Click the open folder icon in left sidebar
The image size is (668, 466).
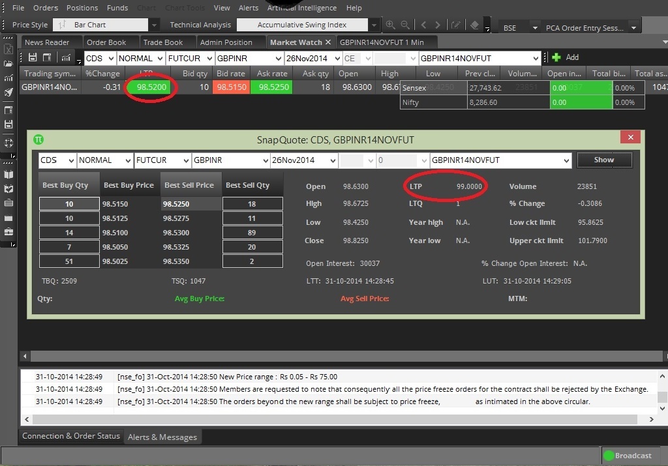pos(8,64)
